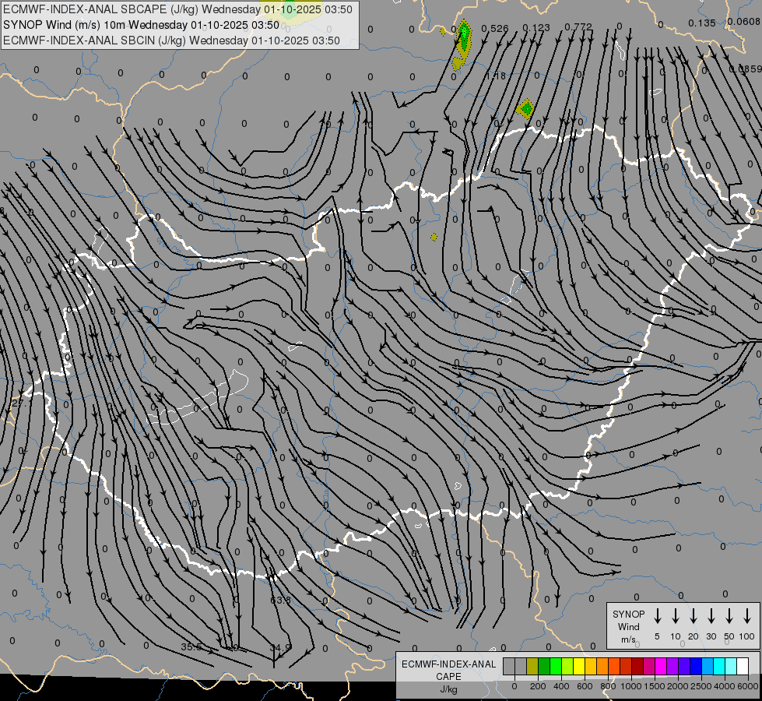Click the 10 m/s wind arrow in legend
762x701 pixels.
[676, 616]
